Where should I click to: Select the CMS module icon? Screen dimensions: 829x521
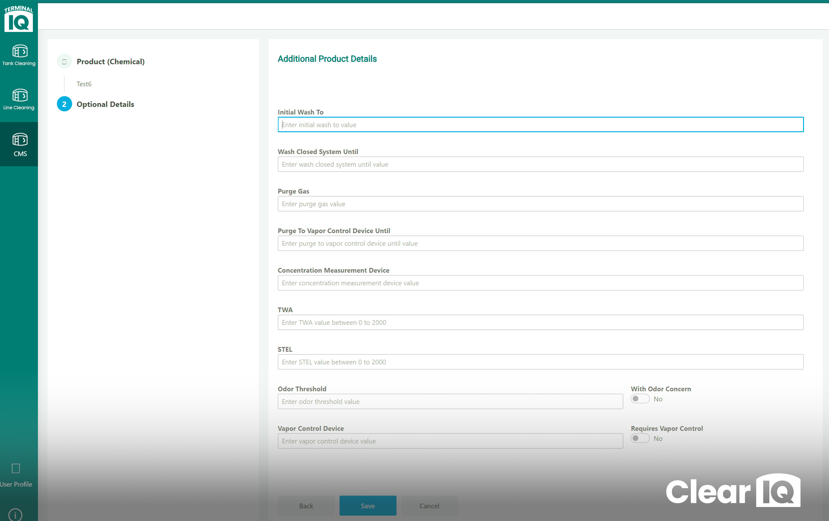coord(19,145)
